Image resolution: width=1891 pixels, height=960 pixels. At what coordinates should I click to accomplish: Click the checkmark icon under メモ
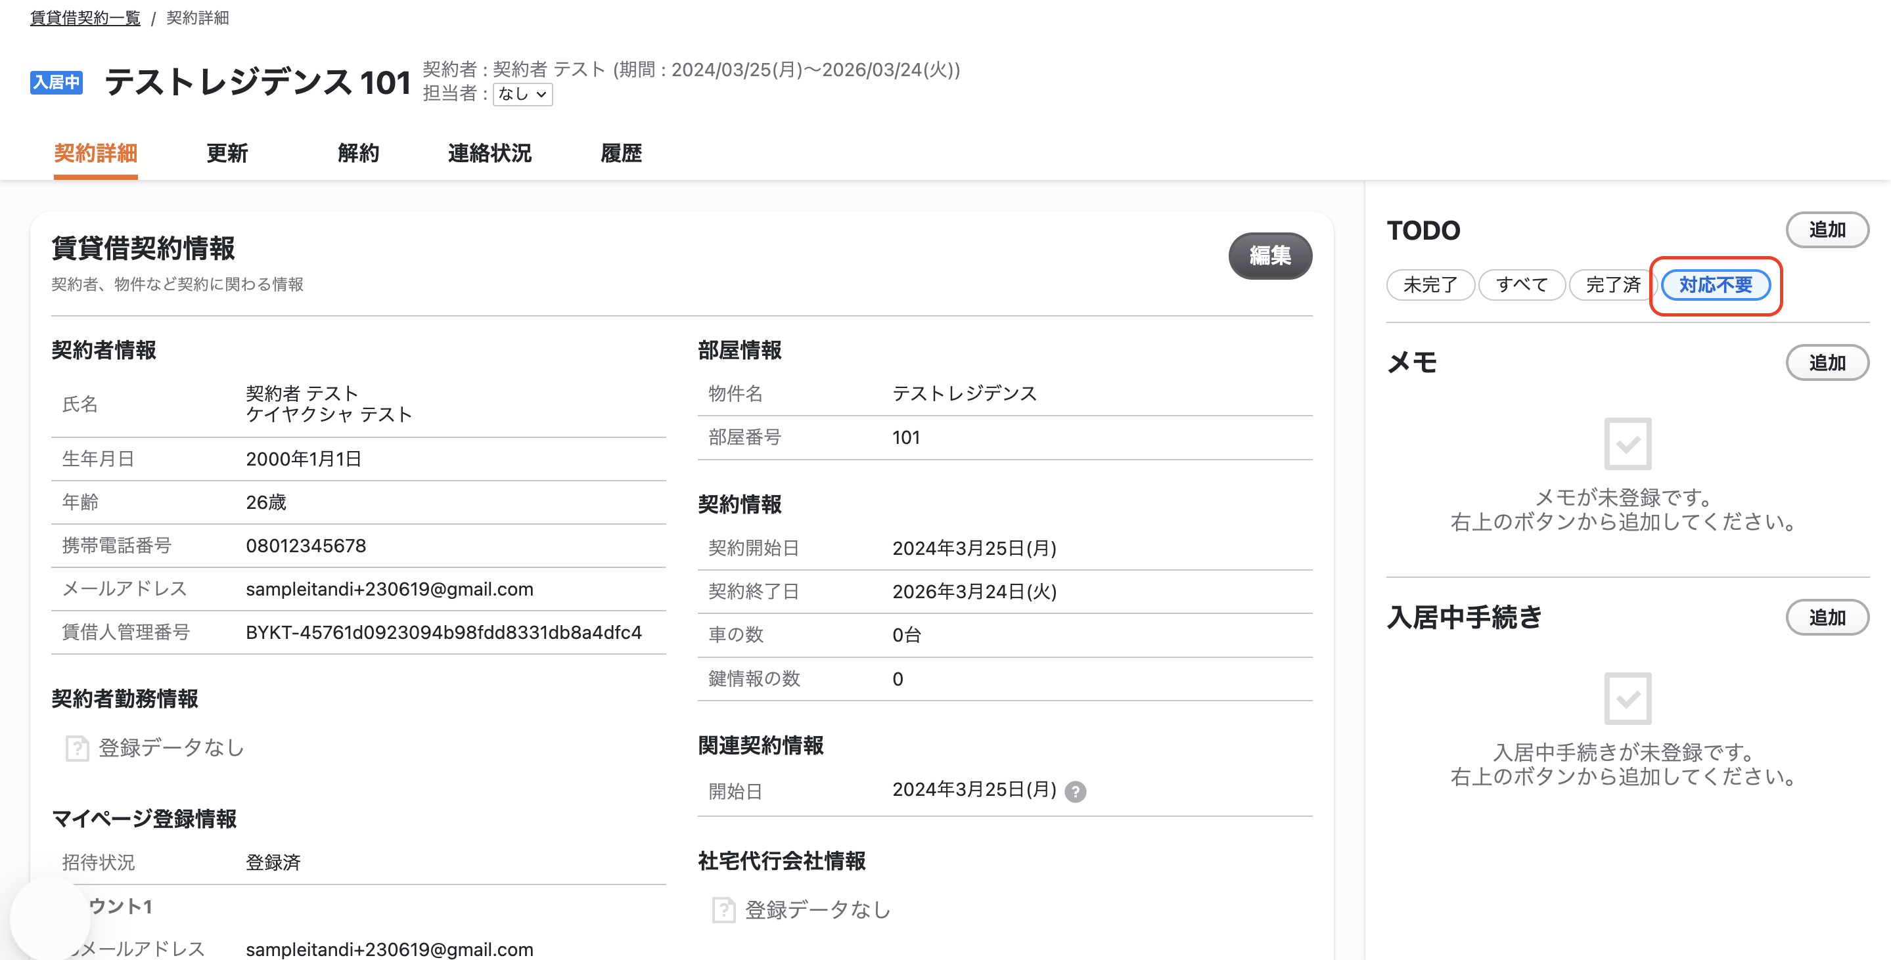pos(1628,444)
